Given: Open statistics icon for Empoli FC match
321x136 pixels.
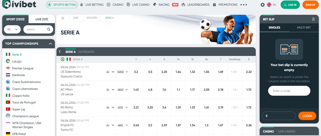Looking at the screenshot, I should point(108,125).
